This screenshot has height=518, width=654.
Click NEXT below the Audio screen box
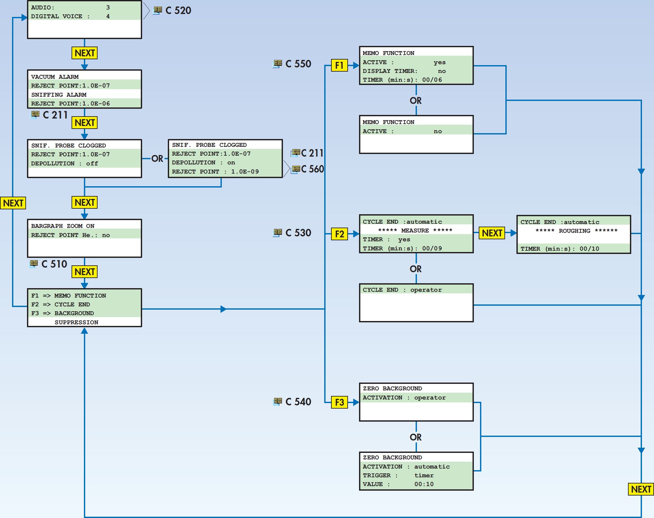coord(85,53)
